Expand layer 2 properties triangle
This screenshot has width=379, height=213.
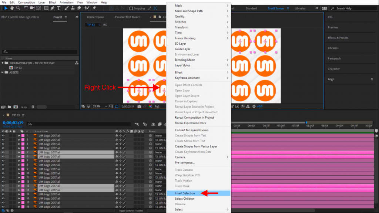click(19, 140)
